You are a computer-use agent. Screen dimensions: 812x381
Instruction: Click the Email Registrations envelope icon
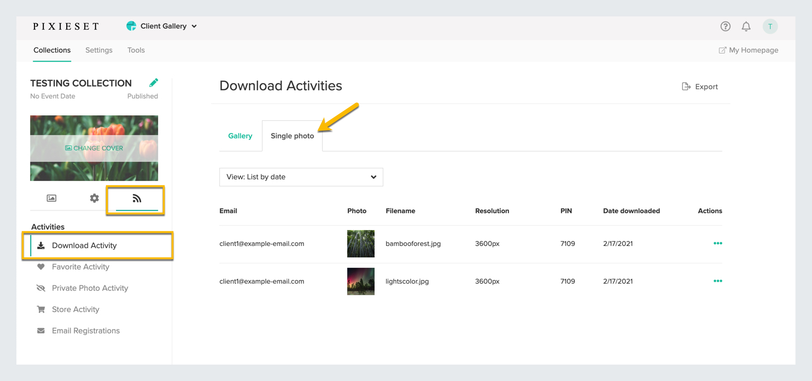pyautogui.click(x=41, y=331)
